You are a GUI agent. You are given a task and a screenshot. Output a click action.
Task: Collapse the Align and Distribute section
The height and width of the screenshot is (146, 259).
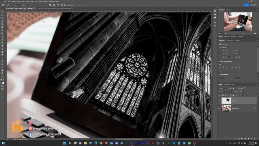(x=219, y=62)
